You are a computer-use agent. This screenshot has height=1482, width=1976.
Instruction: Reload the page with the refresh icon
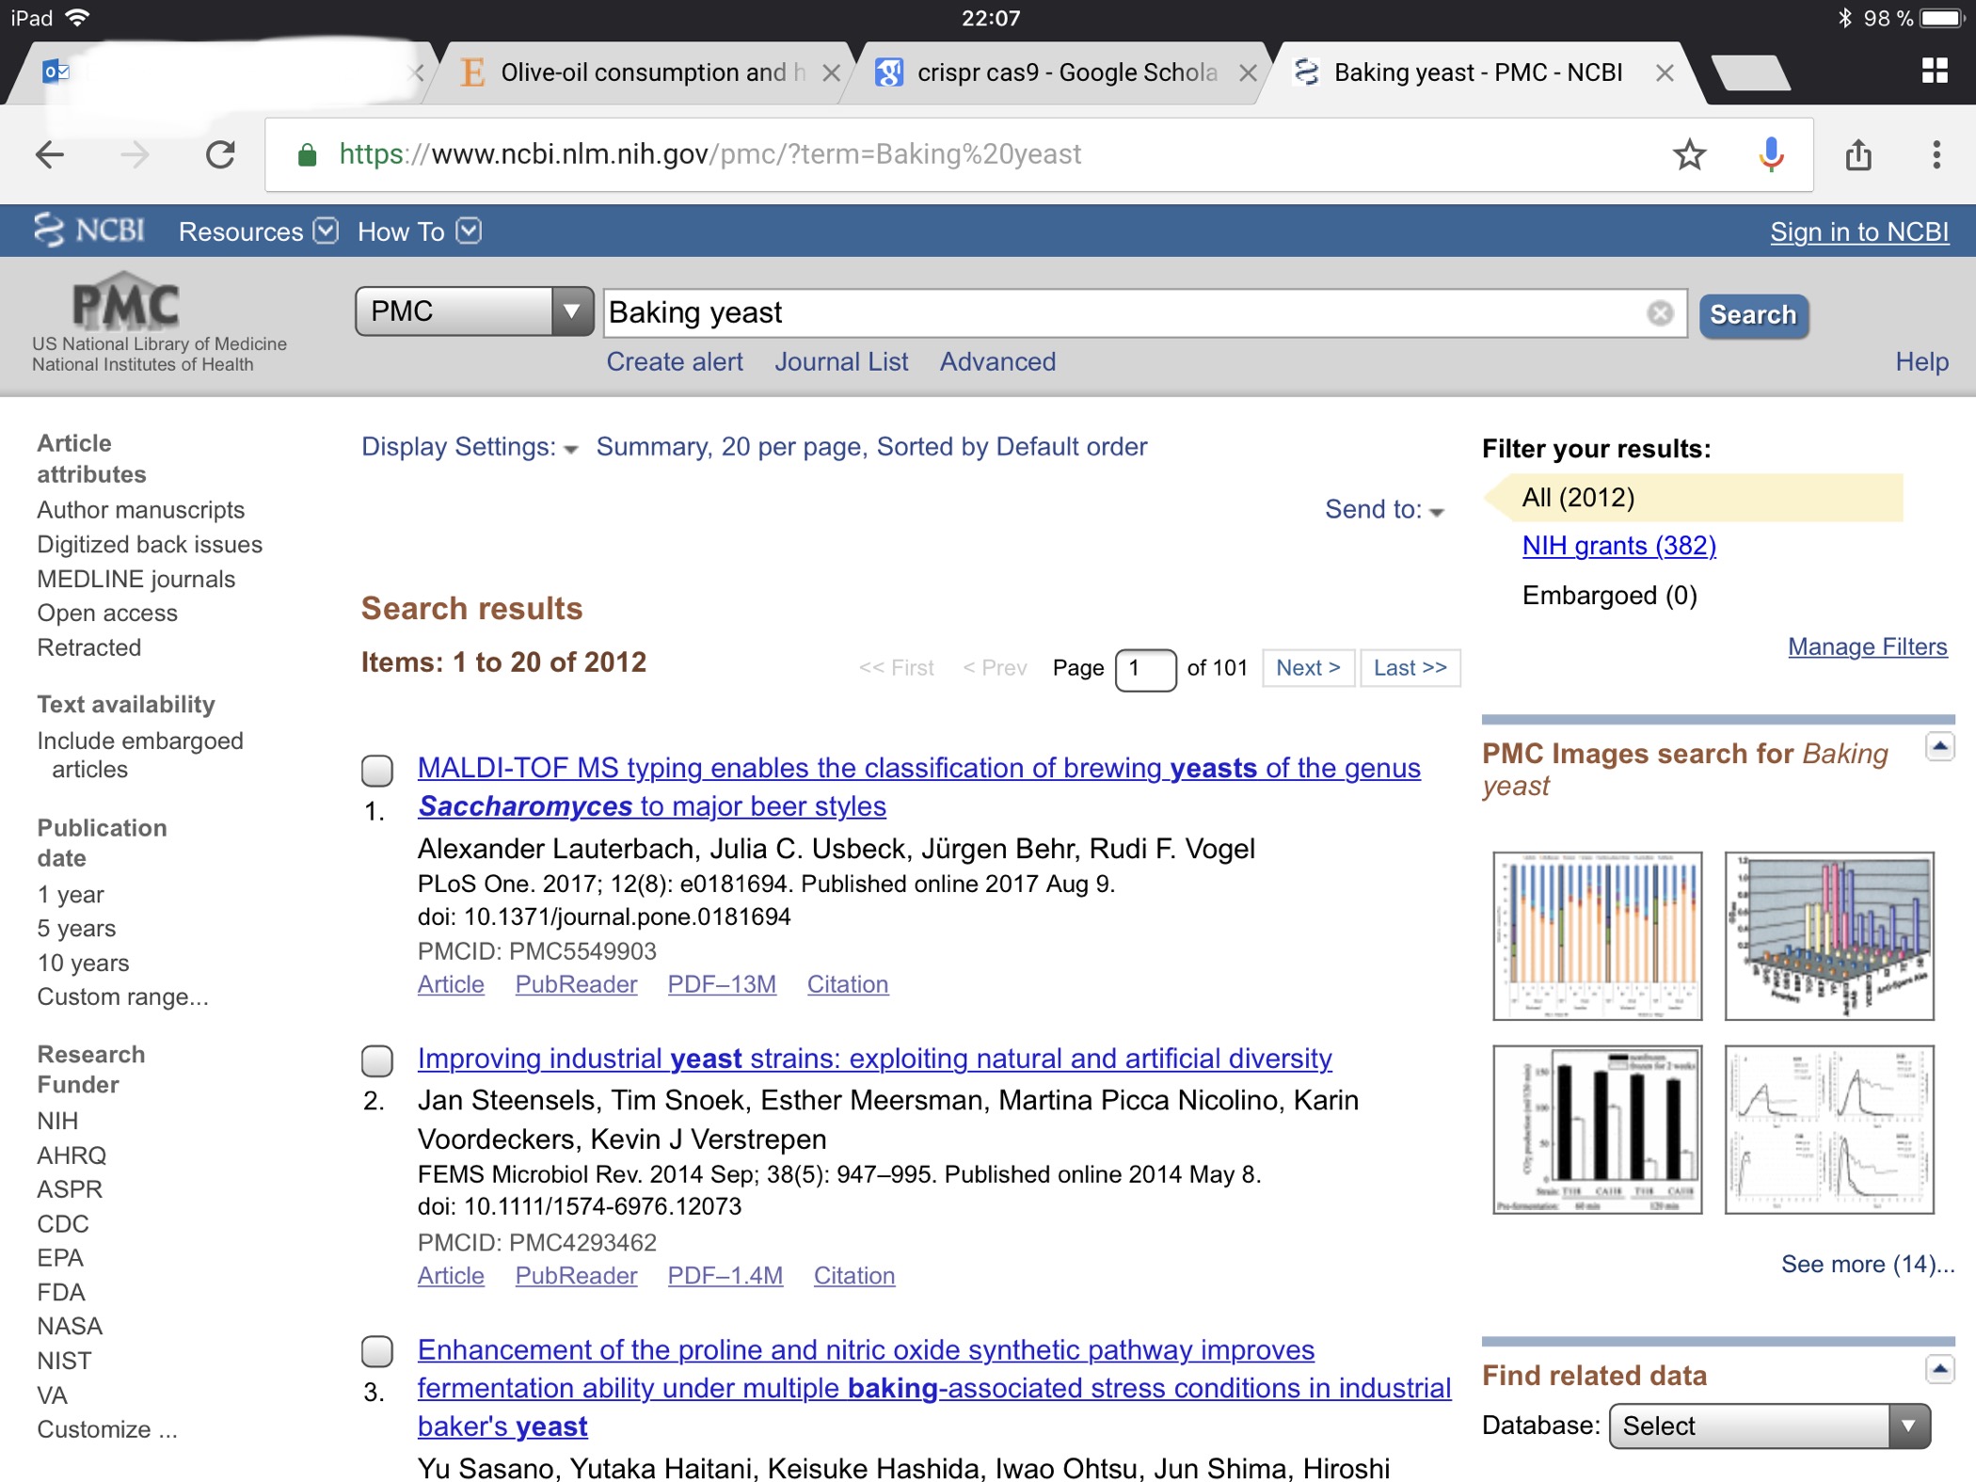click(220, 154)
